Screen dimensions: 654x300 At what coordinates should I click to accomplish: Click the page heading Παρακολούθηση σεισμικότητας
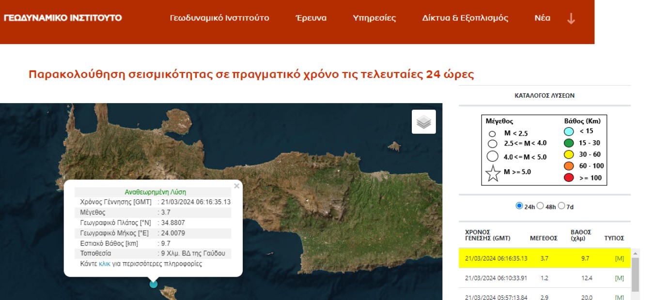click(251, 75)
